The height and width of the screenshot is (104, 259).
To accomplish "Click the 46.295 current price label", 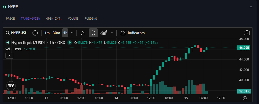I will [x=244, y=48].
